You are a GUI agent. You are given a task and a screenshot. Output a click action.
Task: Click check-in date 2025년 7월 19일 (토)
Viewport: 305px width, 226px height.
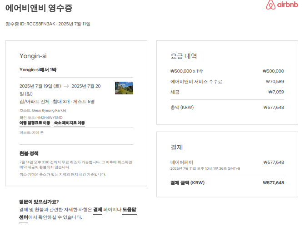click(x=40, y=86)
